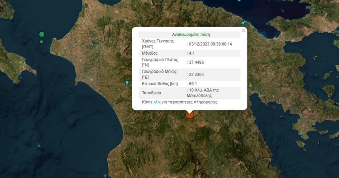Click the latitude value 37.4496
Viewport: 339px width, 178px height.
point(196,62)
